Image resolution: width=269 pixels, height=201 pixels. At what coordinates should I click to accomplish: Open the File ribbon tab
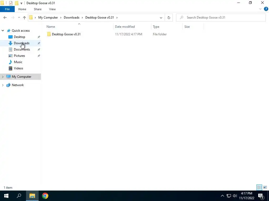7,9
